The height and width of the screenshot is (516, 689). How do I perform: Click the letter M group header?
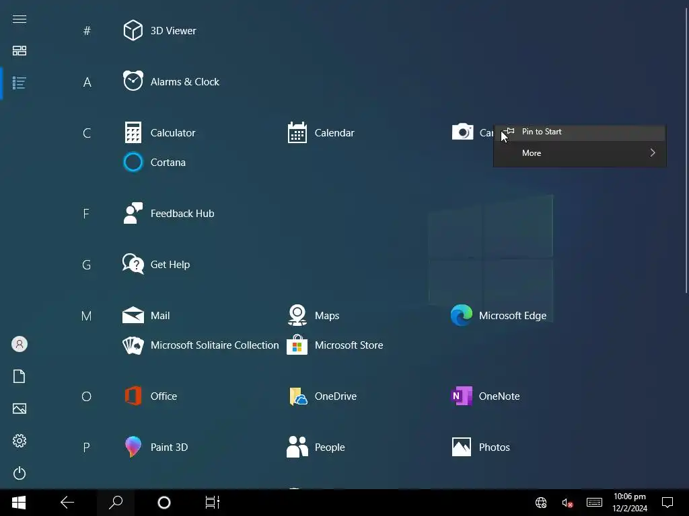tap(87, 316)
